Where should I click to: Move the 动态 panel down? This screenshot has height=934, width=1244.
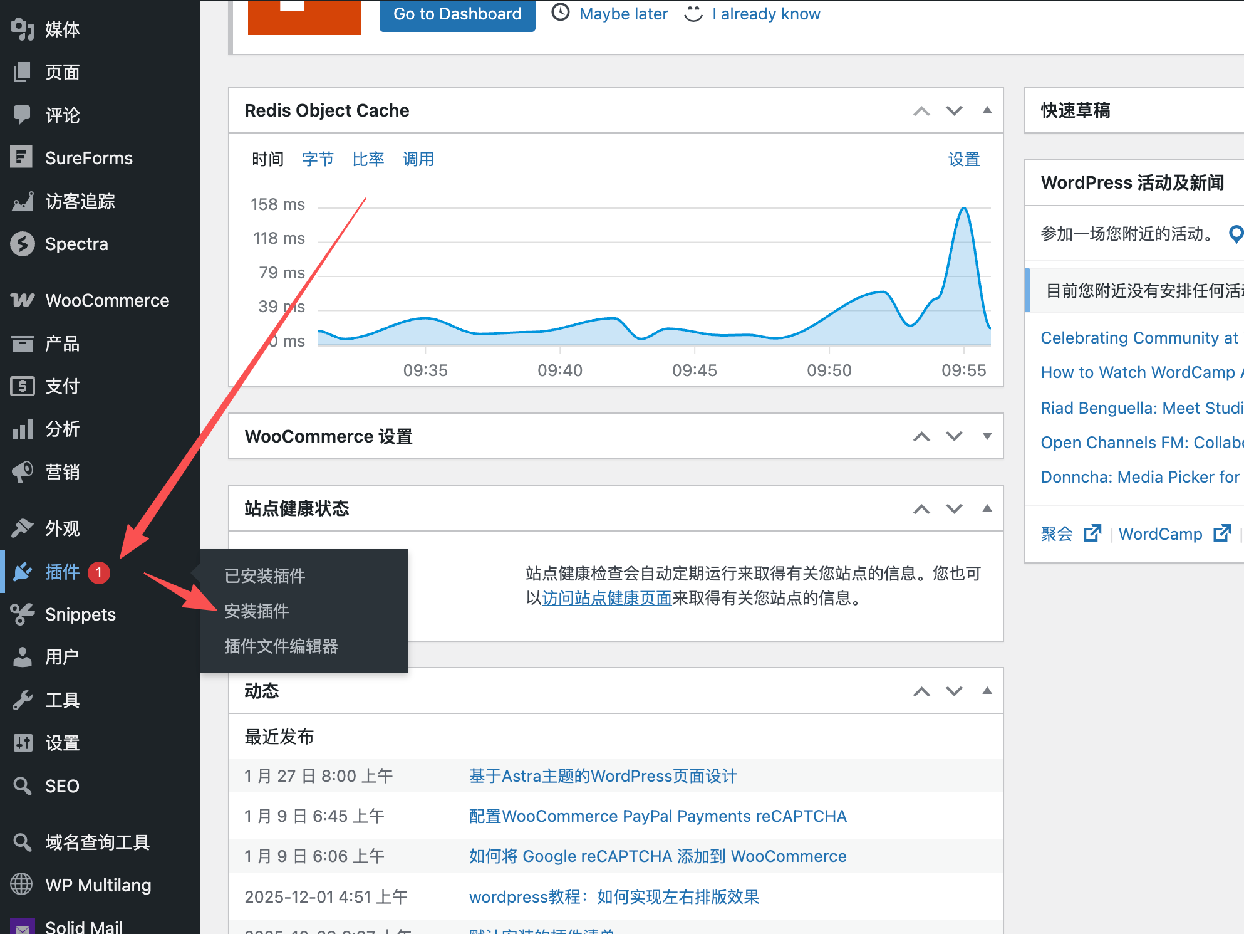coord(954,691)
